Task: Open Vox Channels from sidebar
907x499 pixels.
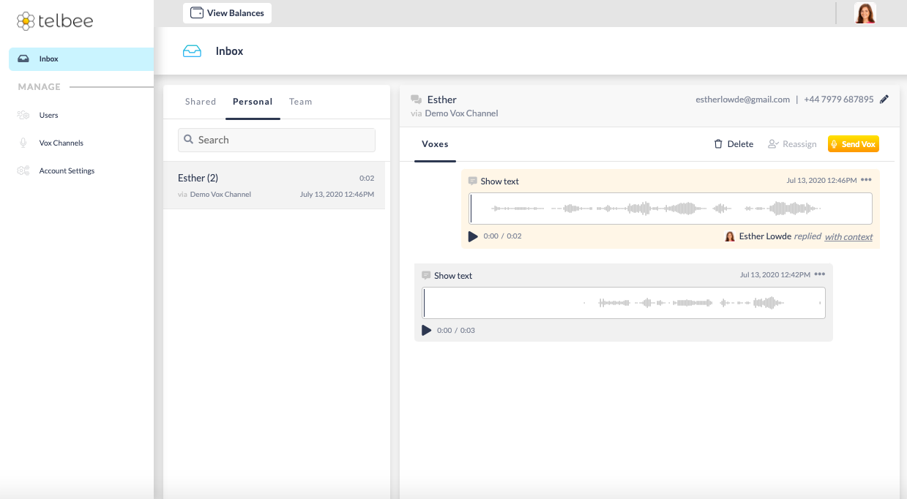Action: (61, 143)
